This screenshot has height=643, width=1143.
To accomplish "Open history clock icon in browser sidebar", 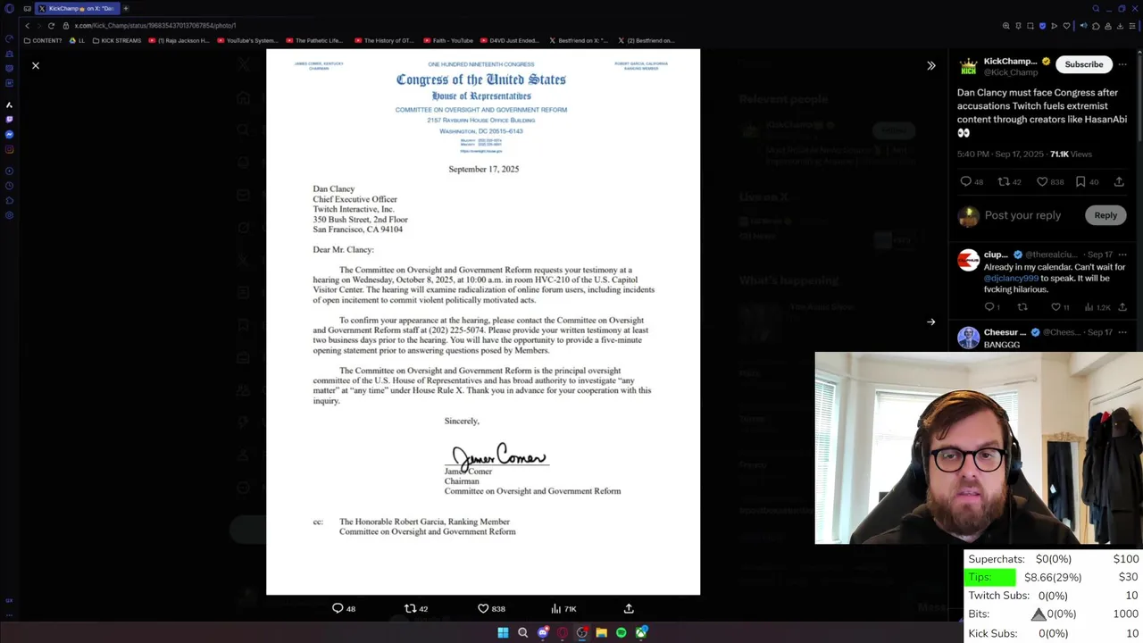I will (9, 186).
